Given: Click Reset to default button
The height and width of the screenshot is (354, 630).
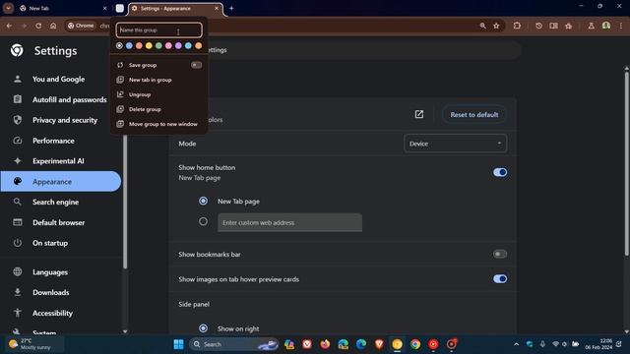Looking at the screenshot, I should point(474,114).
